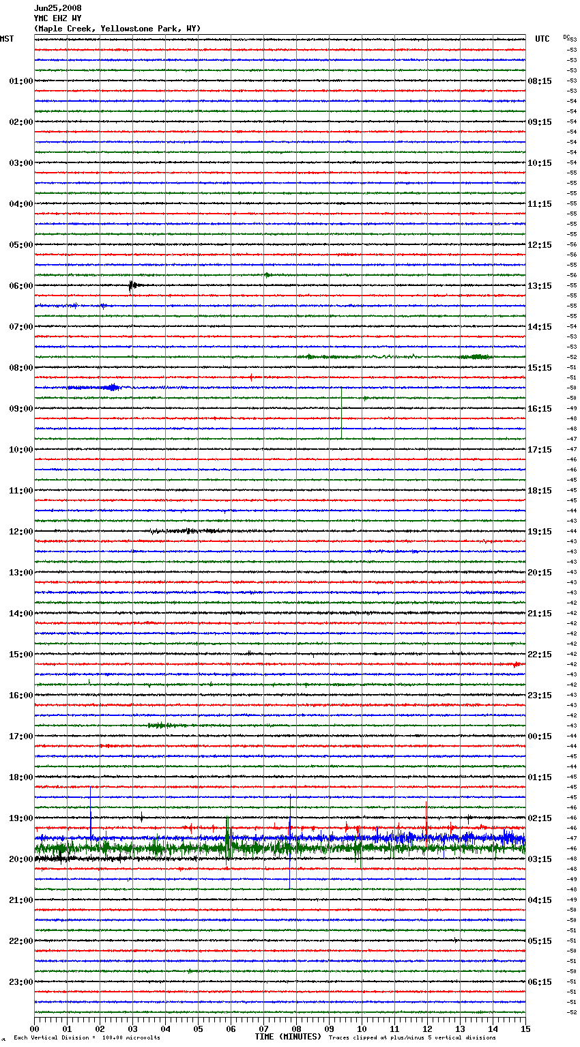Select the station code YMC EHZ WY
The width and height of the screenshot is (580, 1047).
tap(58, 18)
